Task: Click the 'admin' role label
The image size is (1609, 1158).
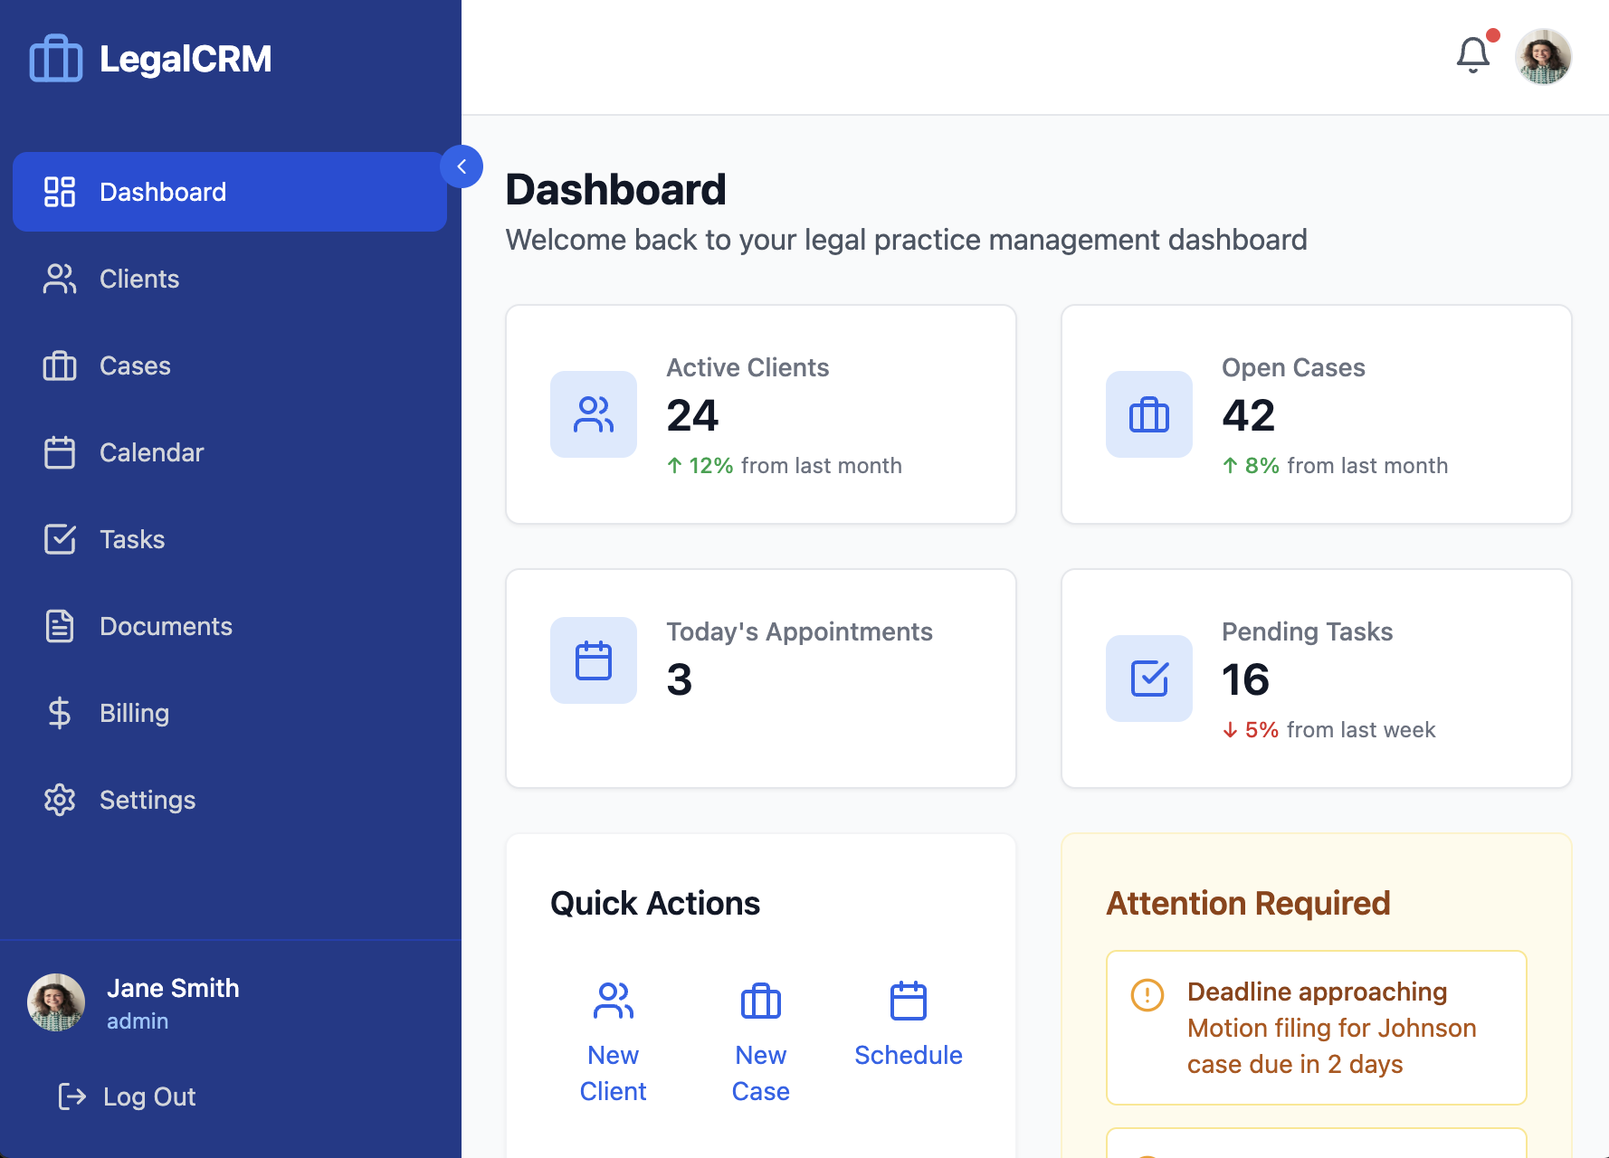Action: point(138,1020)
